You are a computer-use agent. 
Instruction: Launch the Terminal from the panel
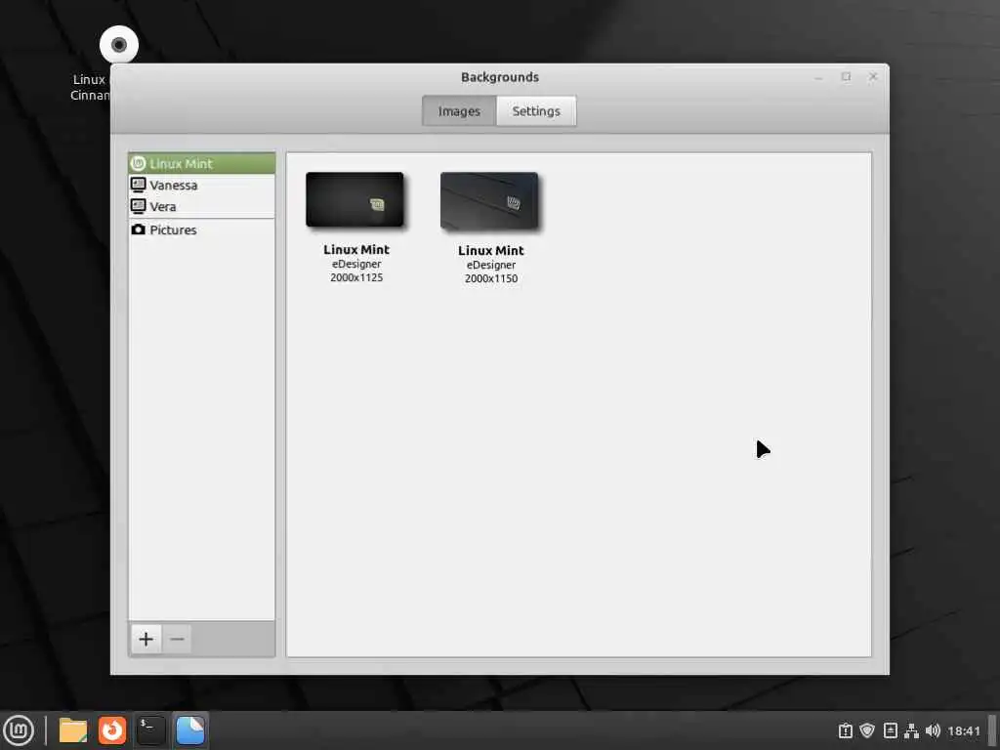(x=151, y=730)
